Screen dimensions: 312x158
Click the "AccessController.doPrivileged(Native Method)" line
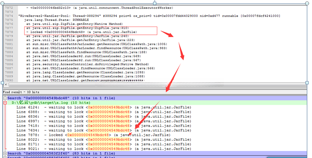tap(87, 64)
